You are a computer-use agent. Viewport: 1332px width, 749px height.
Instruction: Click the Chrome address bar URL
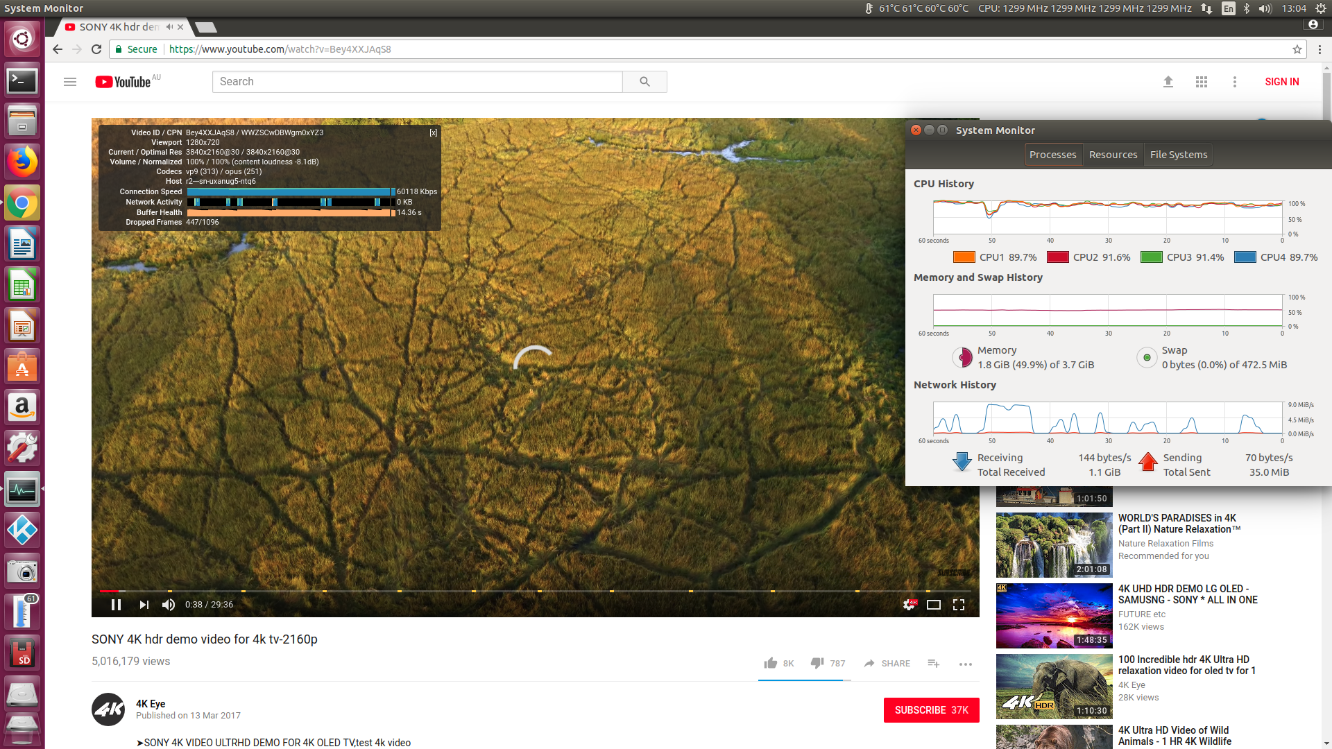click(x=280, y=49)
